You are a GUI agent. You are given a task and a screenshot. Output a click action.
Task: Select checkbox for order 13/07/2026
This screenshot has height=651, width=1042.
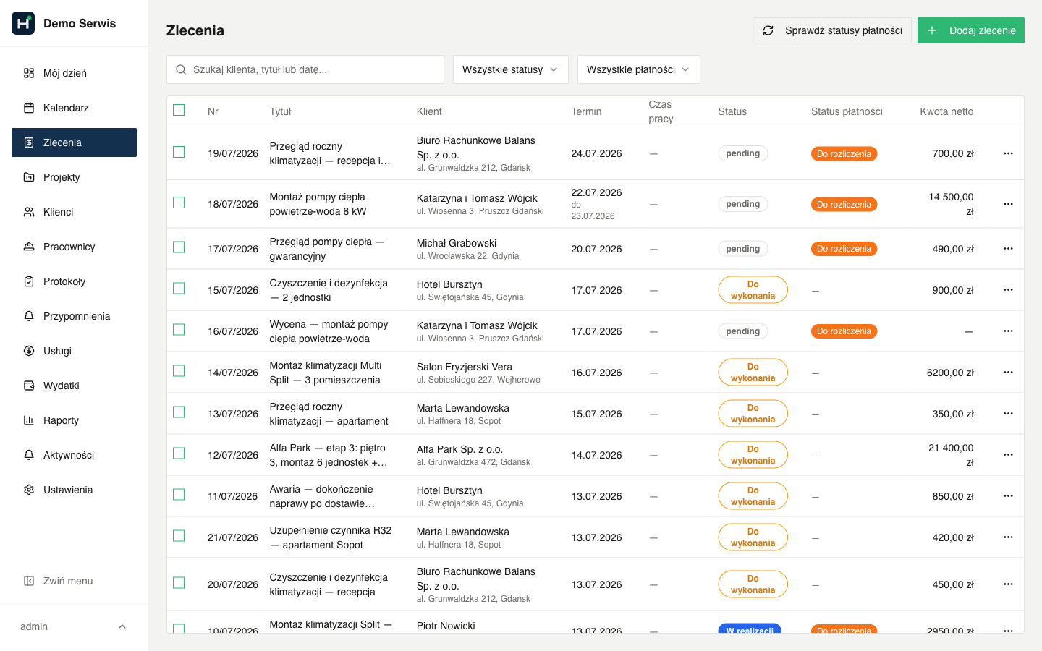(179, 412)
